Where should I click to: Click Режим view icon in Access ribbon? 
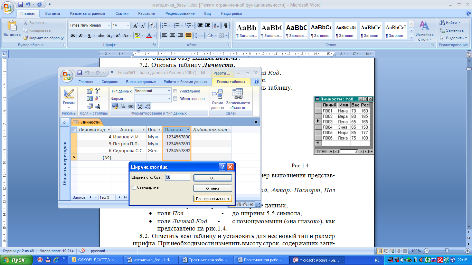[69, 94]
